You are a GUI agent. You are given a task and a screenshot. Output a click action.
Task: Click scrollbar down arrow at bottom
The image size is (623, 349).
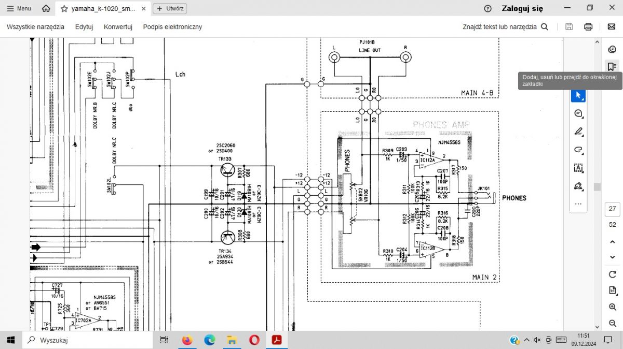pyautogui.click(x=597, y=327)
